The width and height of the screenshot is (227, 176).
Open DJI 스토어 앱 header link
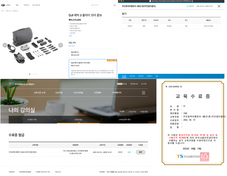click(x=36, y=5)
